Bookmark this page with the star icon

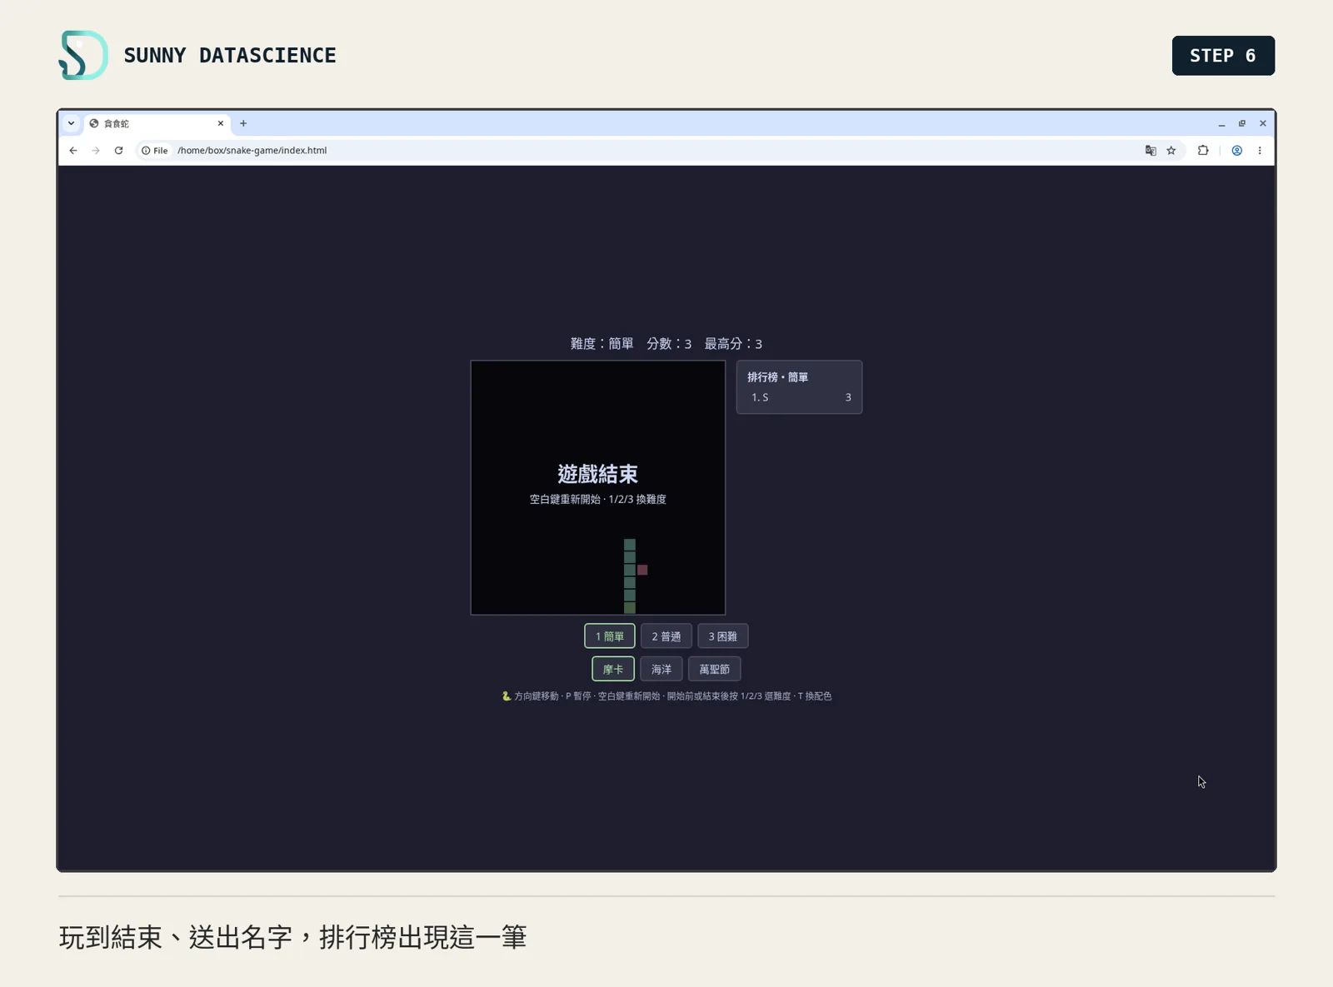(x=1171, y=151)
